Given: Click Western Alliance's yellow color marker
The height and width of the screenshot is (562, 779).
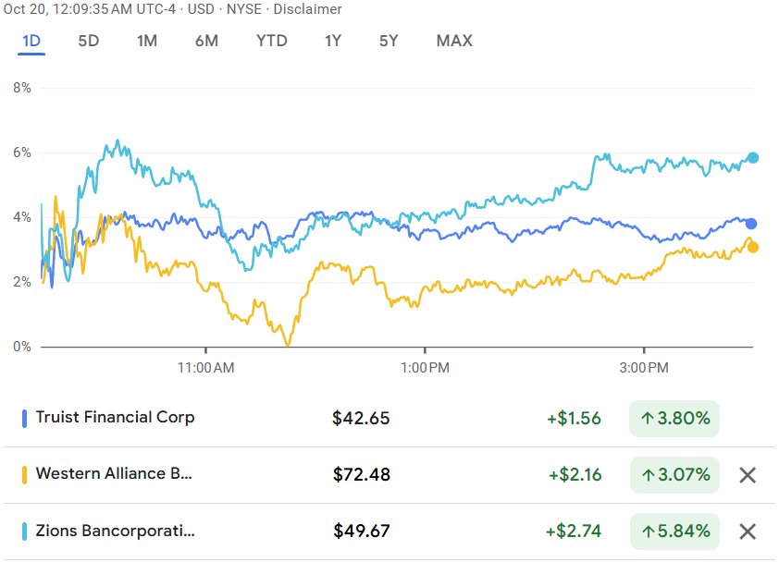Looking at the screenshot, I should coord(24,475).
